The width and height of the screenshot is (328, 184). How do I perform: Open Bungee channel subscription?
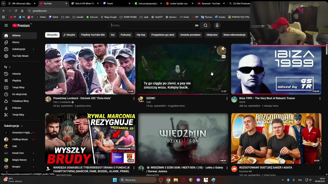19,167
